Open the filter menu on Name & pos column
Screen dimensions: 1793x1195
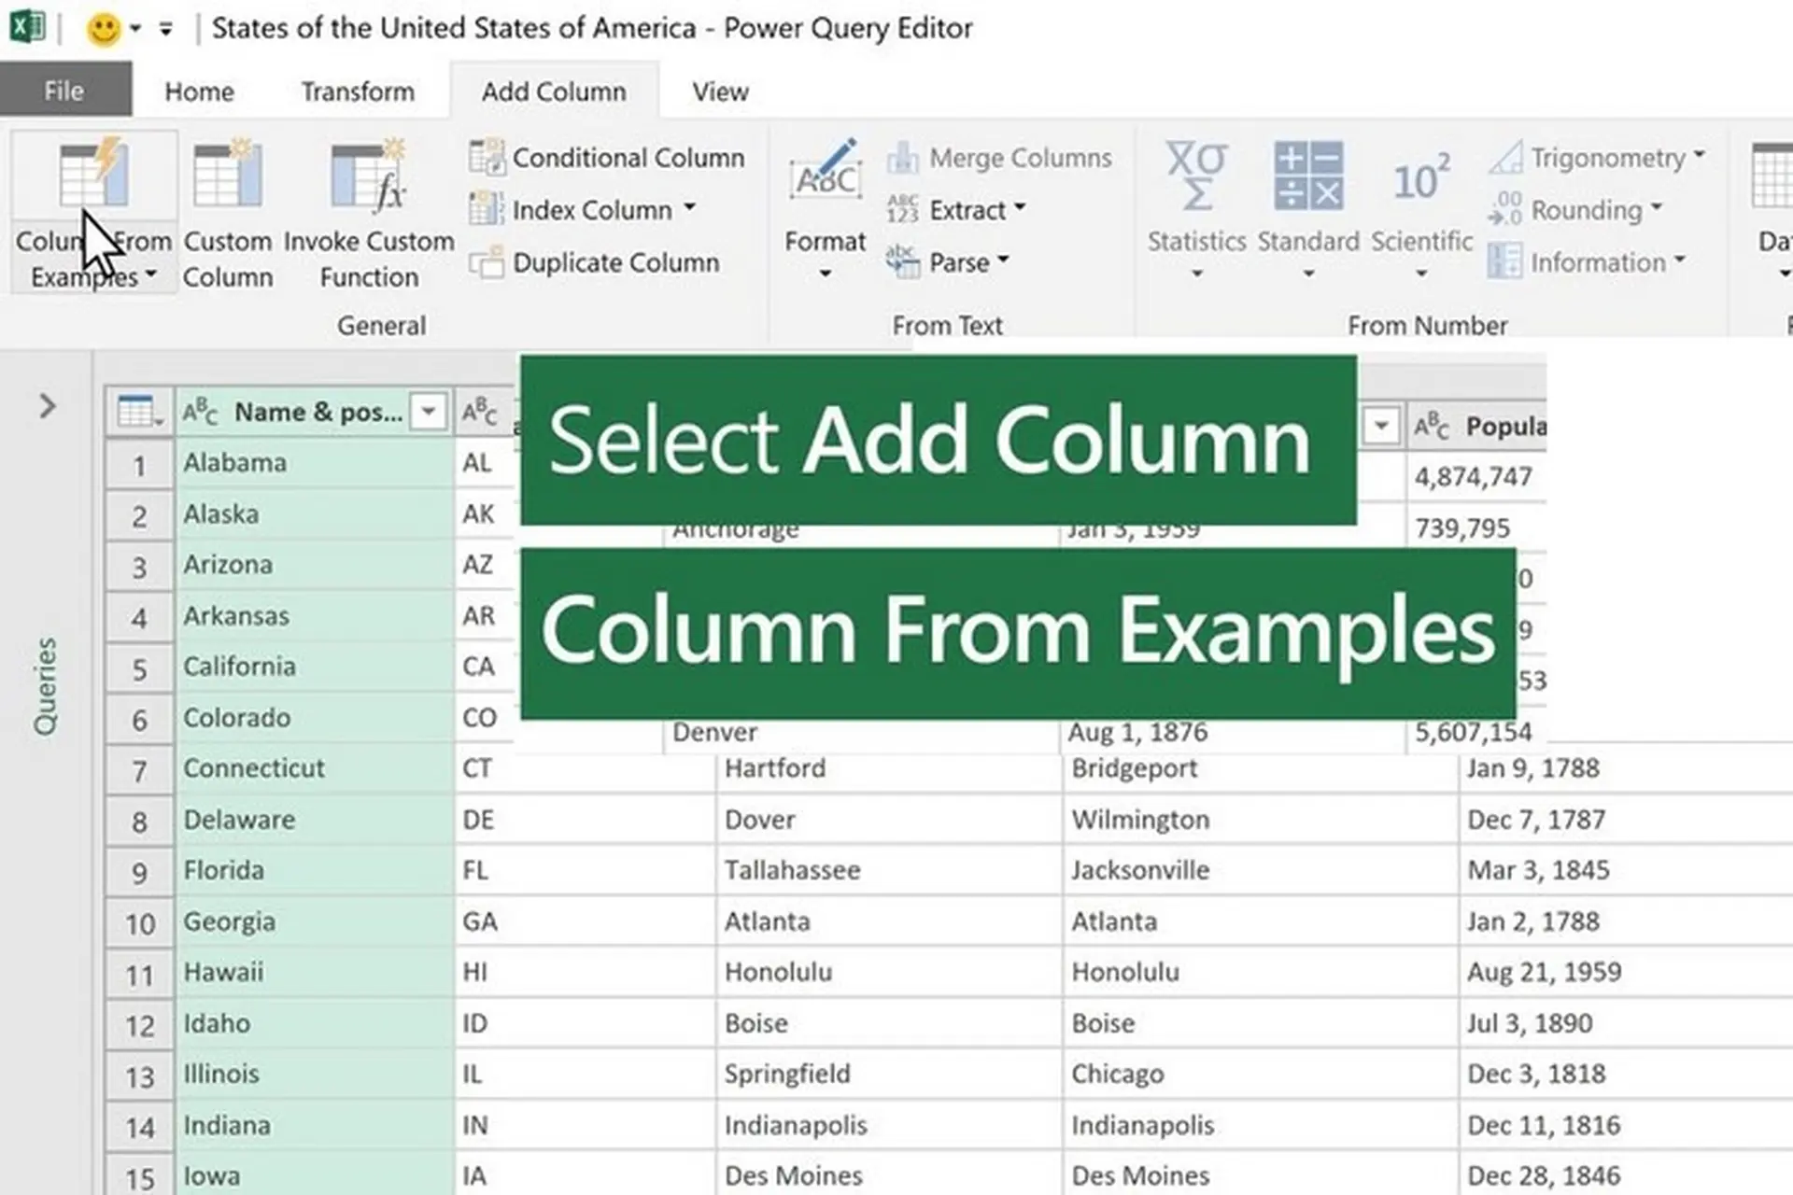pyautogui.click(x=429, y=412)
